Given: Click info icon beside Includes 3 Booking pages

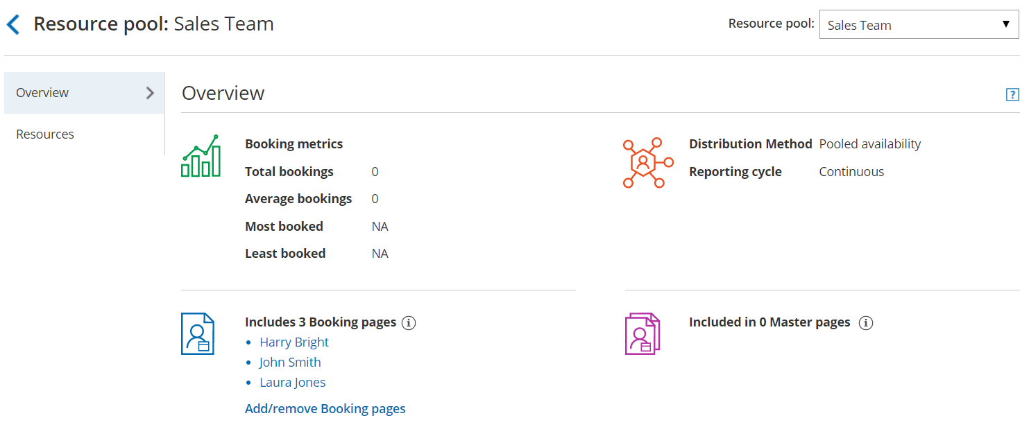Looking at the screenshot, I should 409,323.
